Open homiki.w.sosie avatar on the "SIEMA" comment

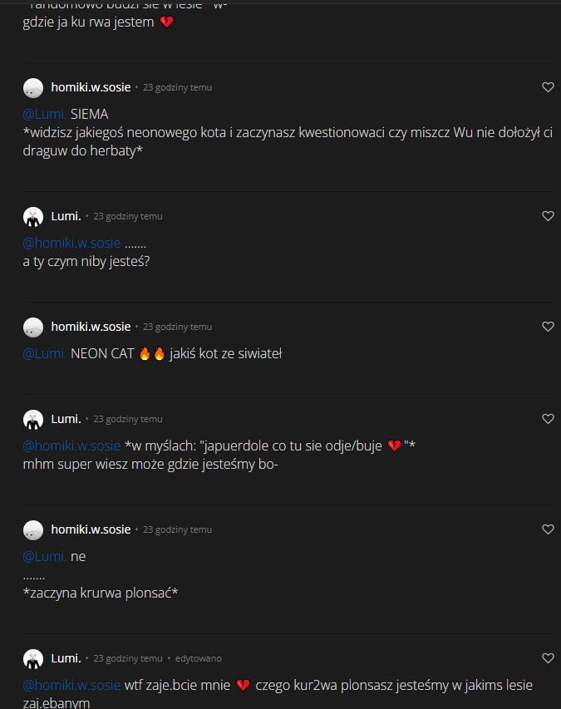[x=33, y=88]
